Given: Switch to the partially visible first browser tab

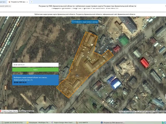Looking at the screenshot, I should [3, 2].
